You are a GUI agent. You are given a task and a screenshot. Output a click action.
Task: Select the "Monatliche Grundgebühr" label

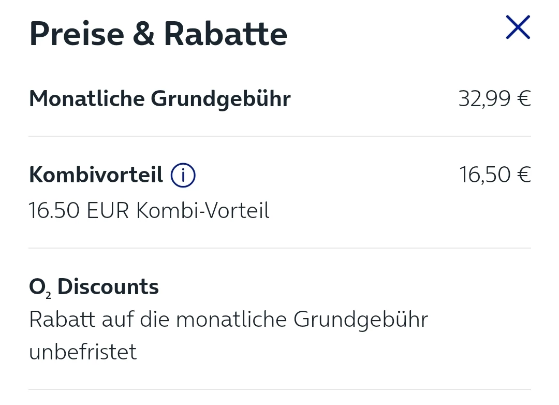(x=159, y=98)
